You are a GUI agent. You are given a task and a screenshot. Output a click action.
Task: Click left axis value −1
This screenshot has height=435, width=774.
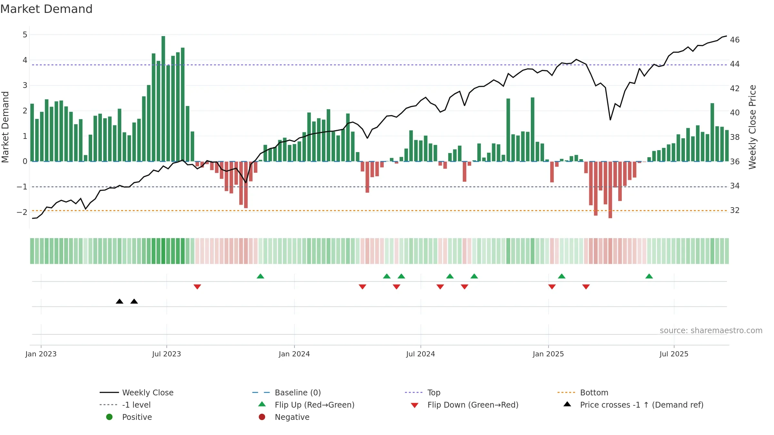click(x=22, y=187)
